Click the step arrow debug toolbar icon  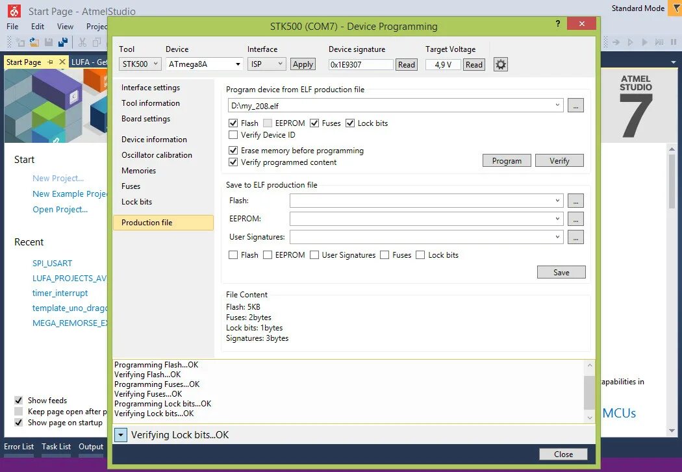pyautogui.click(x=616, y=42)
